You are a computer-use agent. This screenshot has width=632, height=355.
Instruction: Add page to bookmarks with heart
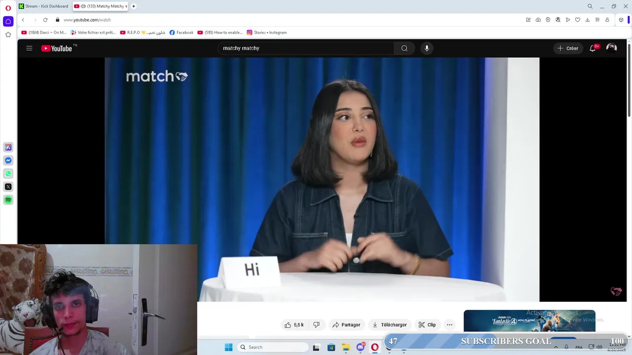[578, 20]
